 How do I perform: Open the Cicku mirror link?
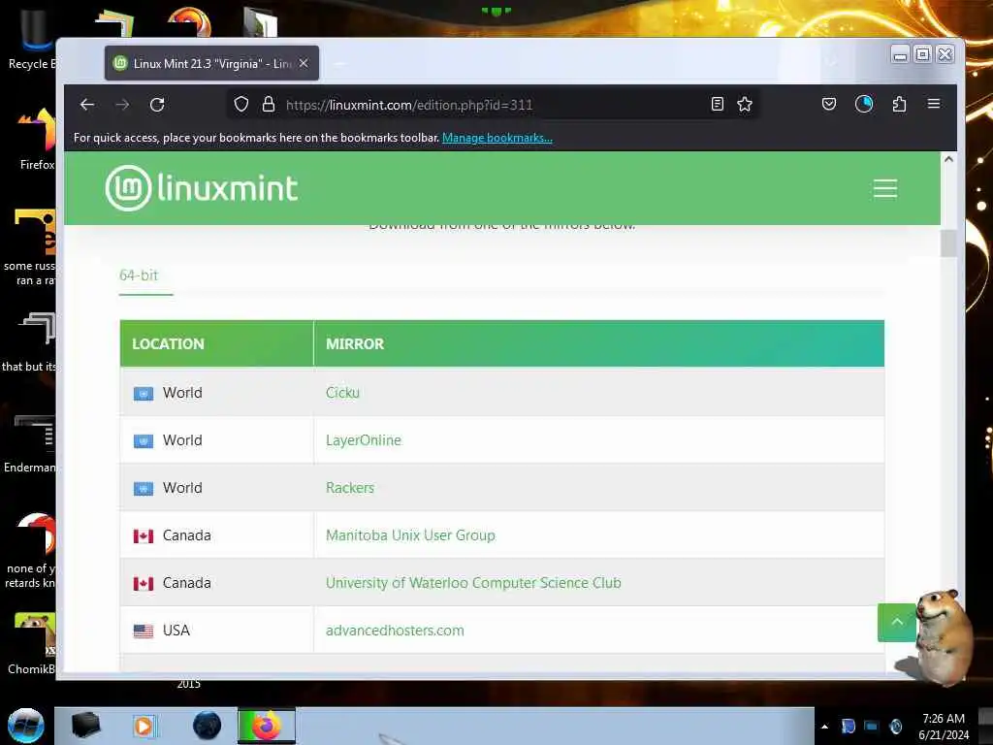point(342,393)
